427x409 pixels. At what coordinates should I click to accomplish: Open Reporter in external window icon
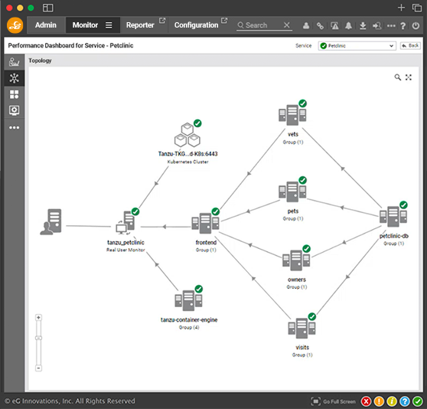[x=162, y=21]
